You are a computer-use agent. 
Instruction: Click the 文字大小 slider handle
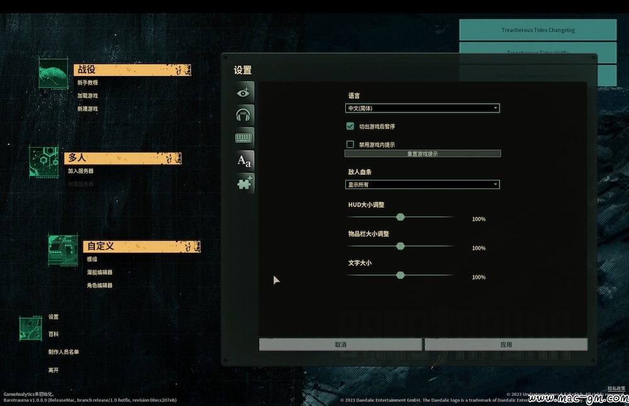pyautogui.click(x=400, y=275)
